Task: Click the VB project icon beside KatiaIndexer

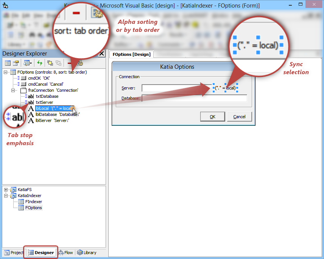Action: (13, 196)
